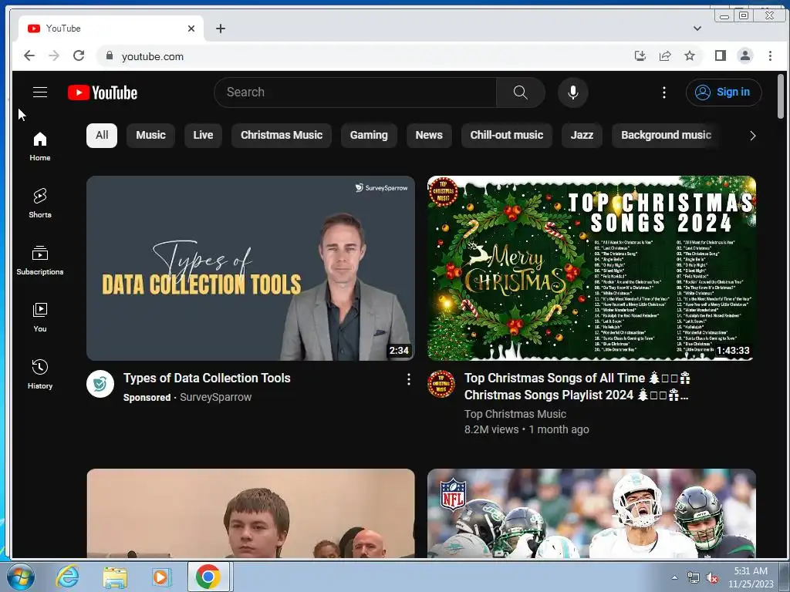Viewport: 790px width, 592px height.
Task: Open the You section in the sidebar
Action: click(x=40, y=317)
